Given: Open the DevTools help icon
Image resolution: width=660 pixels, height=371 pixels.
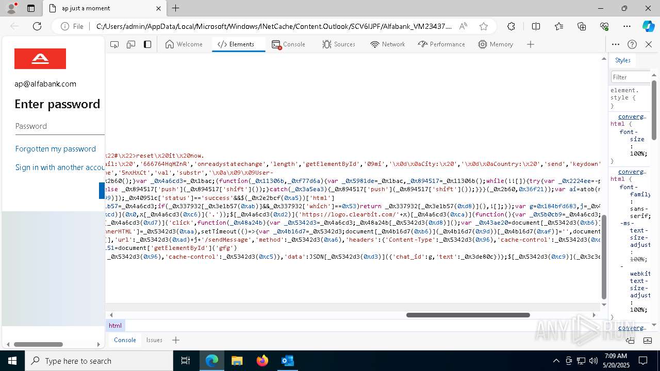Looking at the screenshot, I should (632, 44).
